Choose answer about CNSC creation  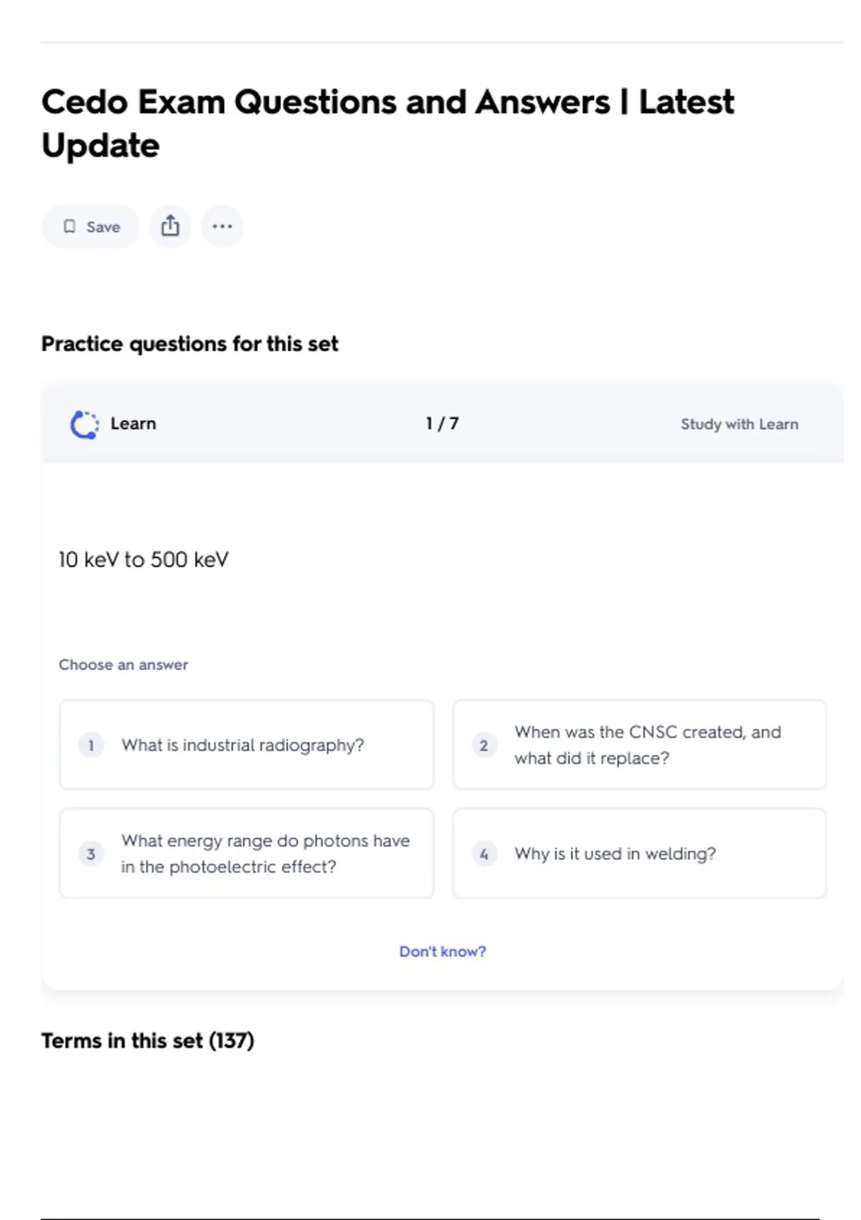coord(639,745)
